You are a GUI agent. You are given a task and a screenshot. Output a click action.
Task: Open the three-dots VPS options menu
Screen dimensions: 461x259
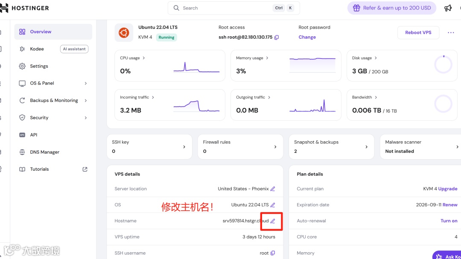click(x=451, y=32)
